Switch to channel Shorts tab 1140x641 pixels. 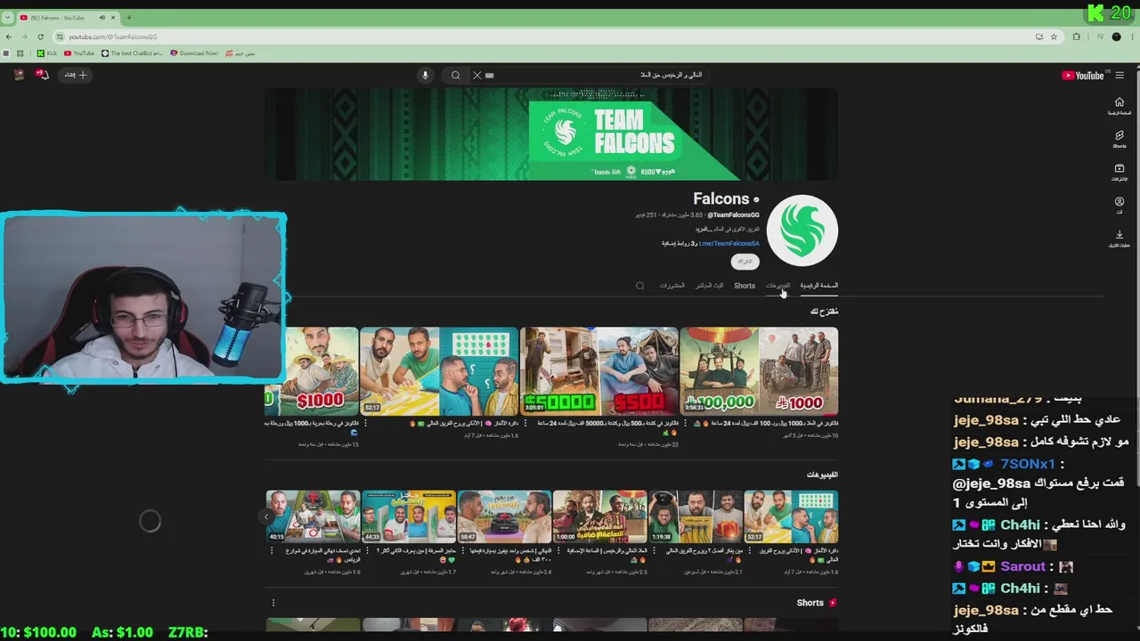coord(745,286)
